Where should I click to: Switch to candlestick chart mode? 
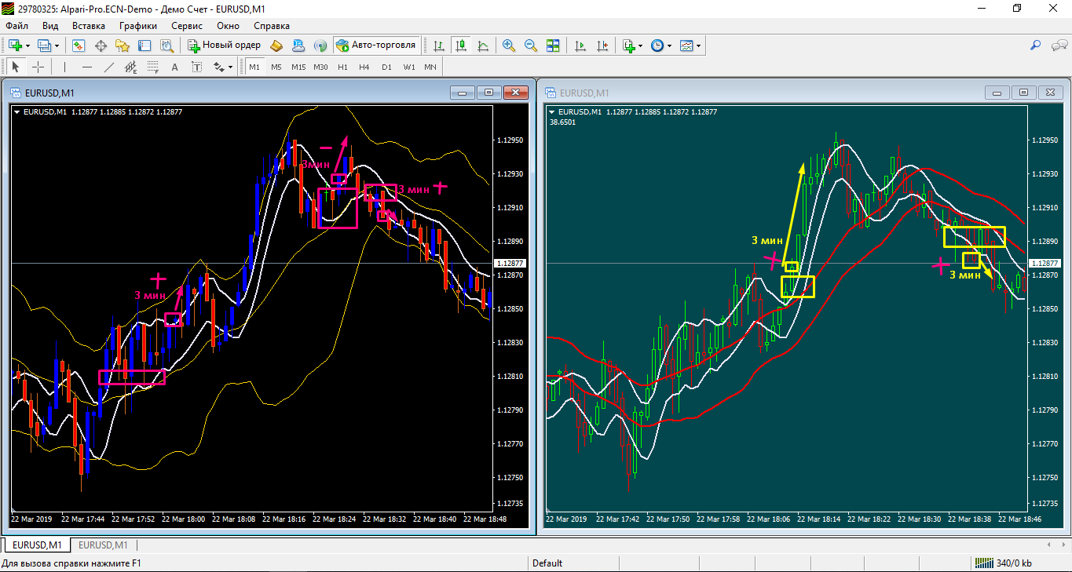click(461, 46)
